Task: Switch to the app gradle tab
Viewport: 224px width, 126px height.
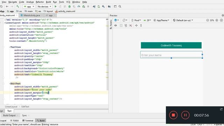Action: tap(50, 15)
